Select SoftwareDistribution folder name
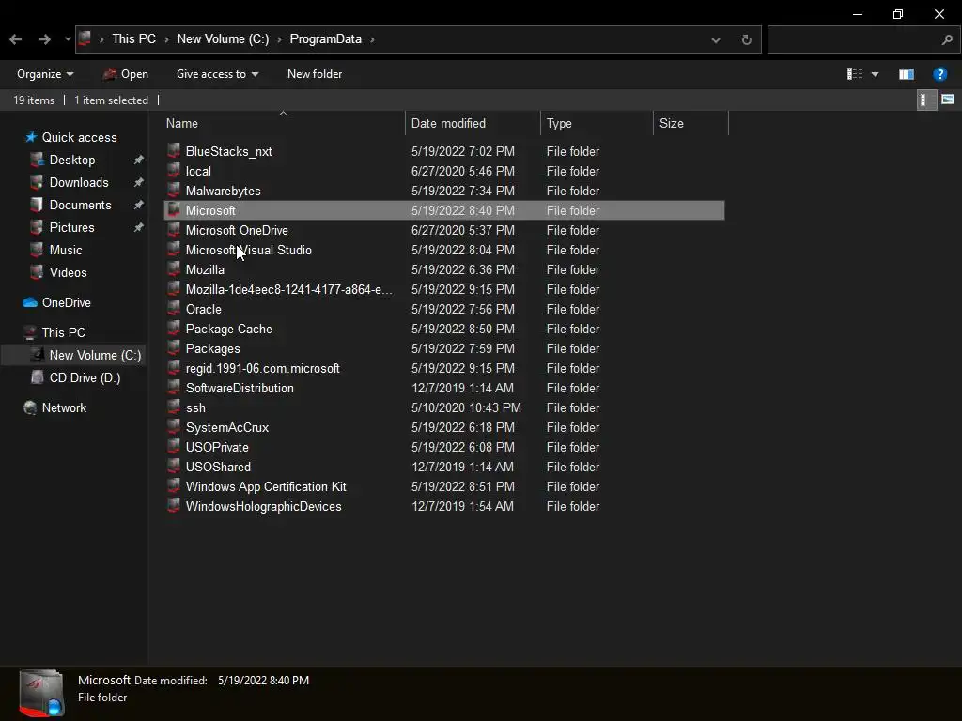 [x=240, y=388]
